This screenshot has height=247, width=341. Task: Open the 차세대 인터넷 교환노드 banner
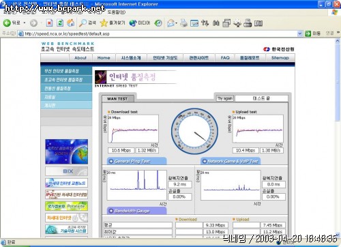pyautogui.click(x=66, y=183)
